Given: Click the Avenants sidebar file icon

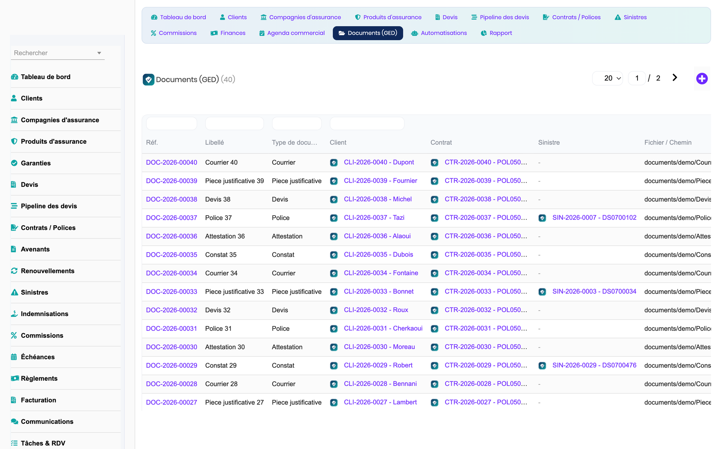Looking at the screenshot, I should click(x=14, y=249).
